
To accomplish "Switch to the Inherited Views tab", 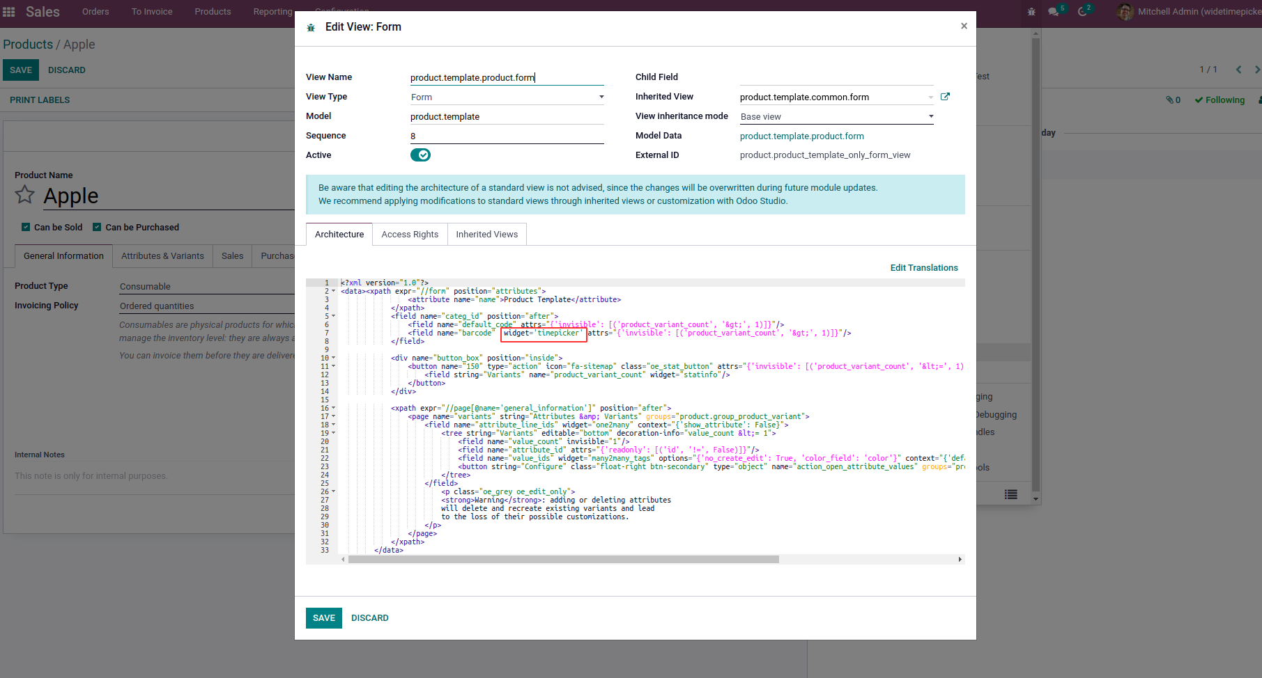I will pyautogui.click(x=487, y=235).
